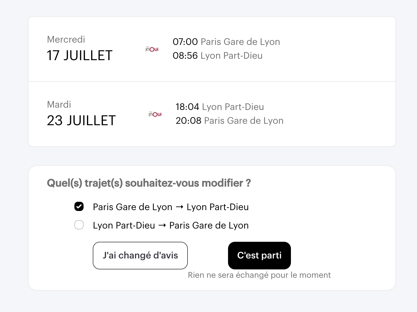Screen dimensions: 417x312
Task: Click the 08:56 Lyon Part-Dieu arrival text
Action: click(217, 56)
